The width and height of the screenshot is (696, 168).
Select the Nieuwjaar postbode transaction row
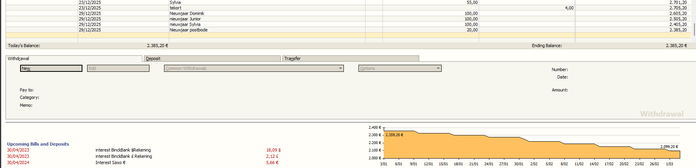pyautogui.click(x=348, y=30)
